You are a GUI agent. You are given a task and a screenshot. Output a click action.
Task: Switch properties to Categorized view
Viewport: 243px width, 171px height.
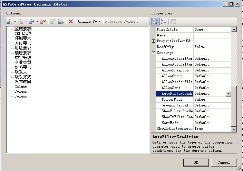(x=155, y=22)
